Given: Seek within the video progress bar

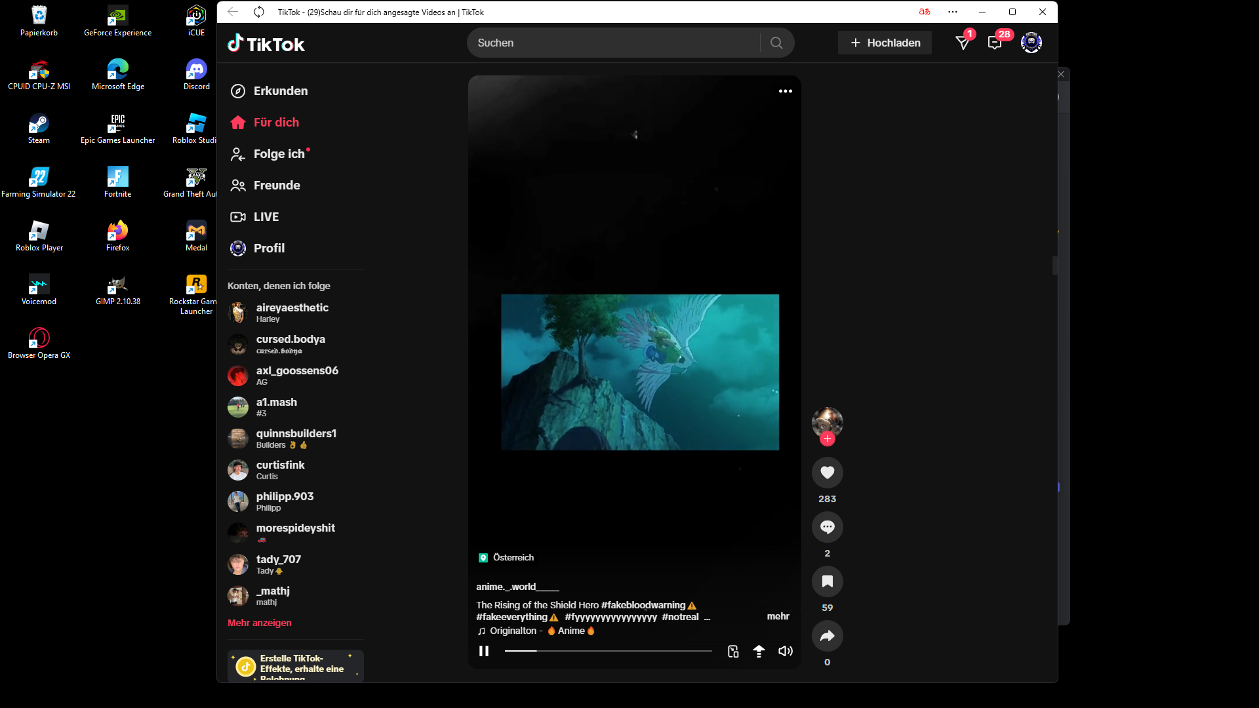Looking at the screenshot, I should [x=609, y=651].
